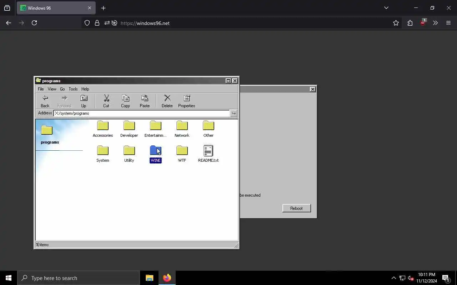Screen dimensions: 457x285
Task: Close the programs window
Action: (235, 81)
